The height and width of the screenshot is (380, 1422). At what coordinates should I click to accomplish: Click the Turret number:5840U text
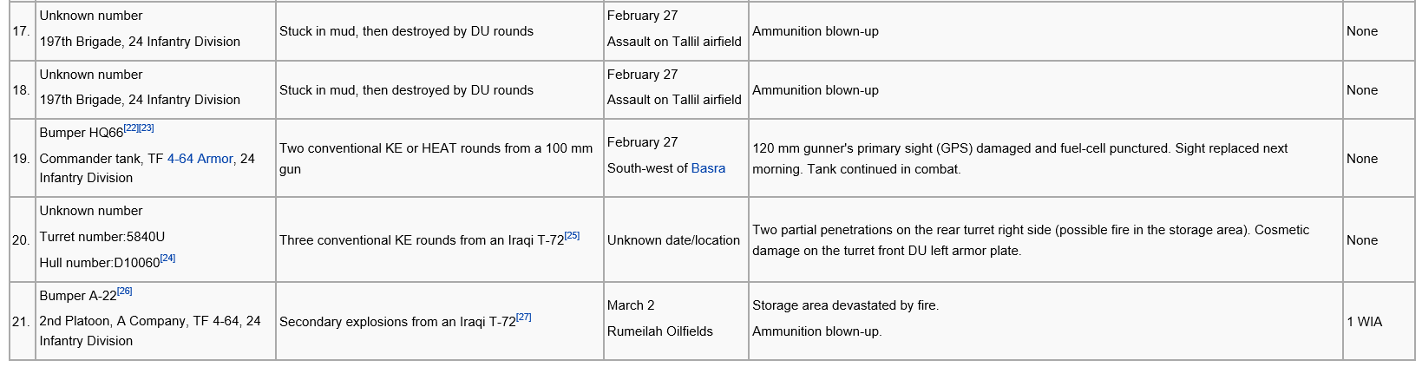(x=102, y=237)
